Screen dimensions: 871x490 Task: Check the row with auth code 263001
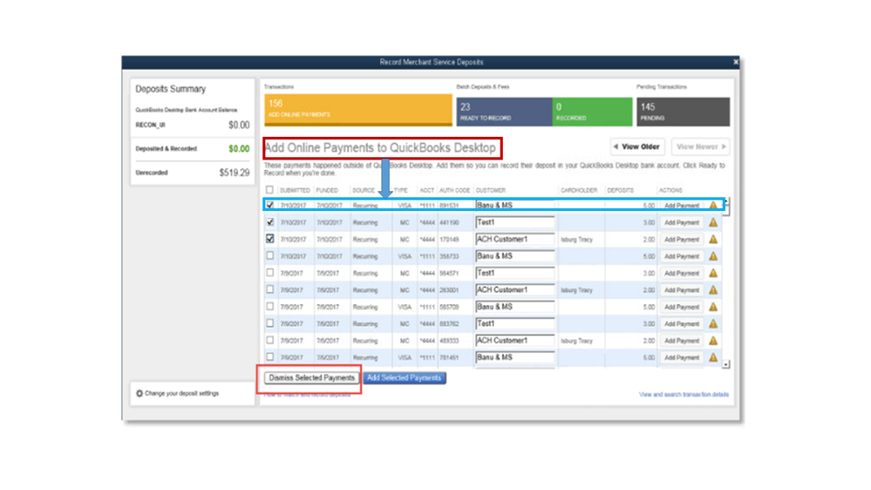[270, 289]
